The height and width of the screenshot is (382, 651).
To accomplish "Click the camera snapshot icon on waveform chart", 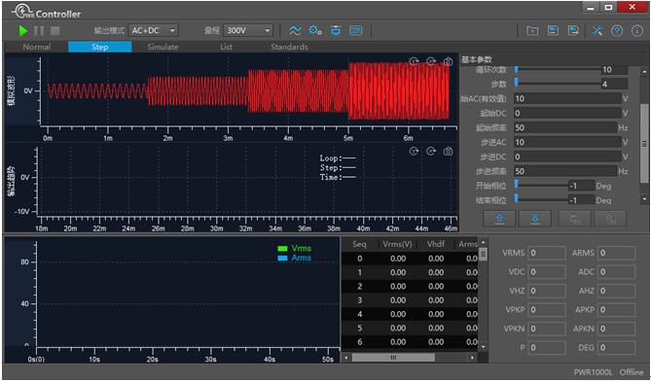I will click(448, 62).
